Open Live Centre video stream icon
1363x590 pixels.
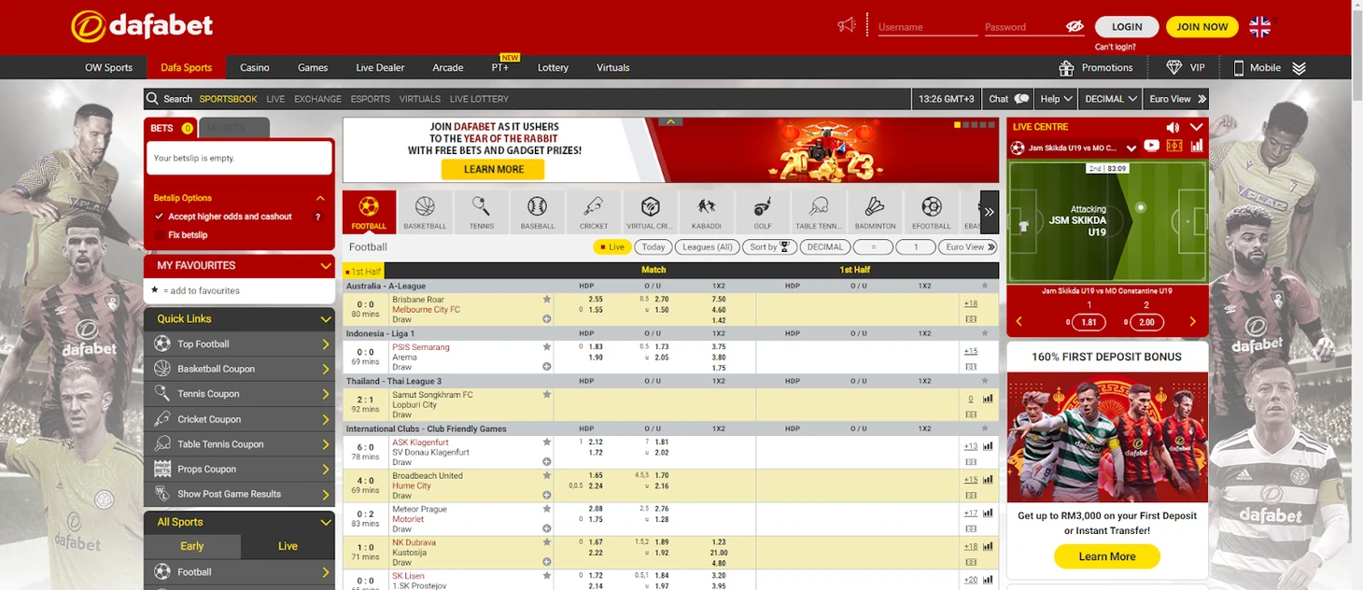coord(1152,147)
